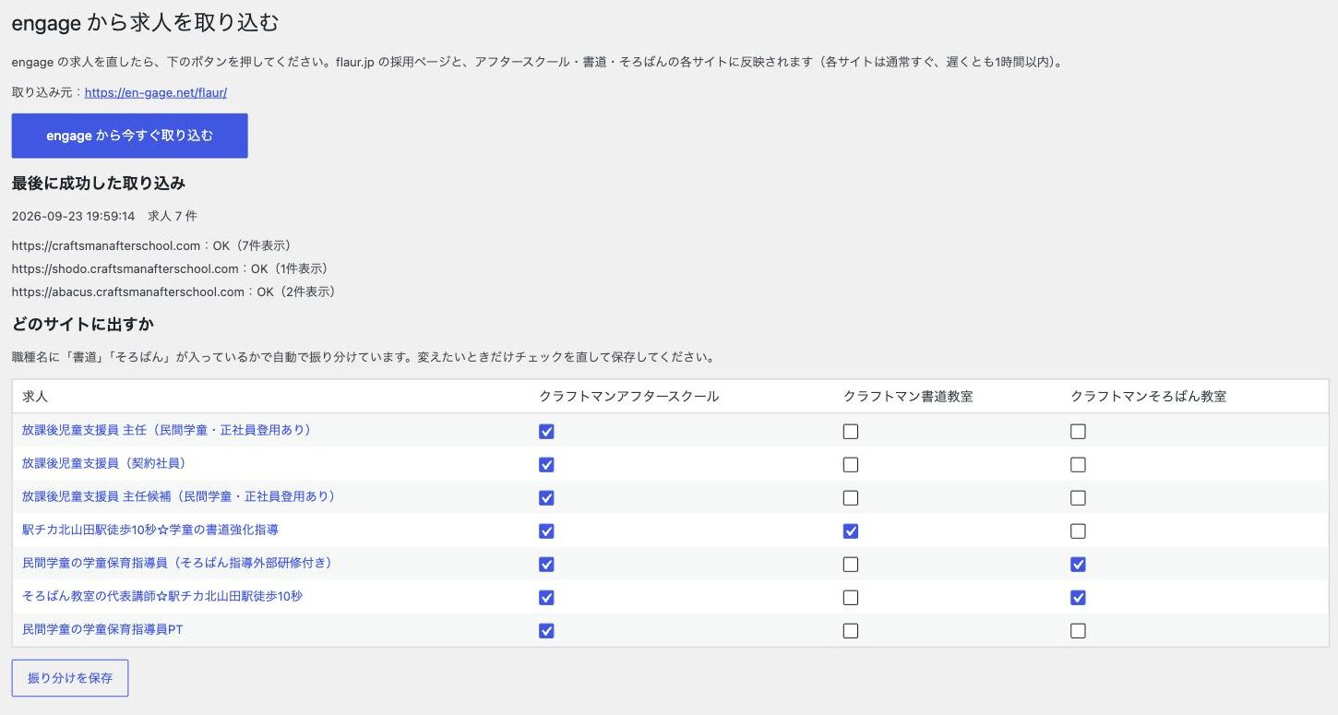The image size is (1338, 715).
Task: Click the https://craftsmanafterschool.com：OK（7件表示） line
Action: pos(151,245)
